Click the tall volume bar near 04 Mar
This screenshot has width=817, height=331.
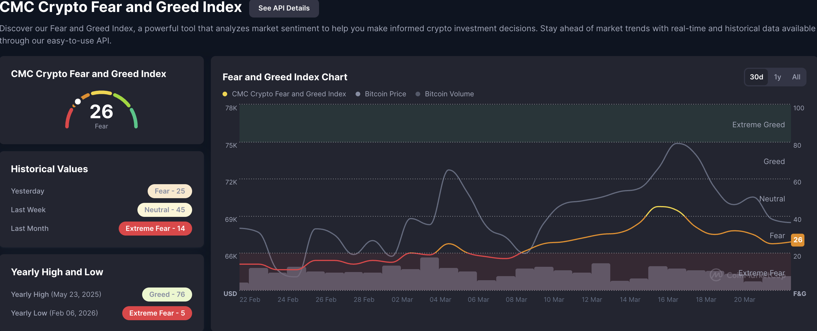pyautogui.click(x=429, y=274)
